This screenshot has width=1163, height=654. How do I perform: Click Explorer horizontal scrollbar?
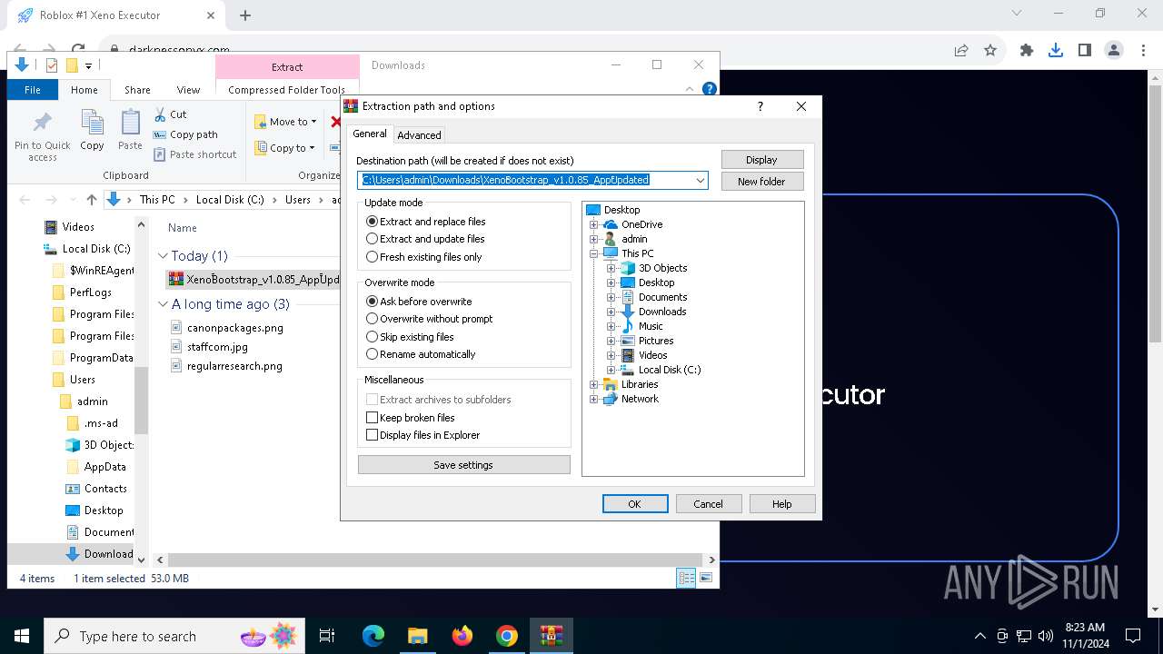coord(435,560)
